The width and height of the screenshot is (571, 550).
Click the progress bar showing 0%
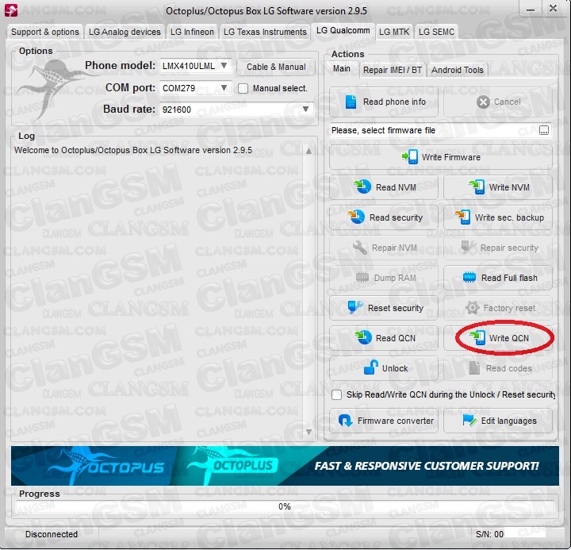pos(285,506)
